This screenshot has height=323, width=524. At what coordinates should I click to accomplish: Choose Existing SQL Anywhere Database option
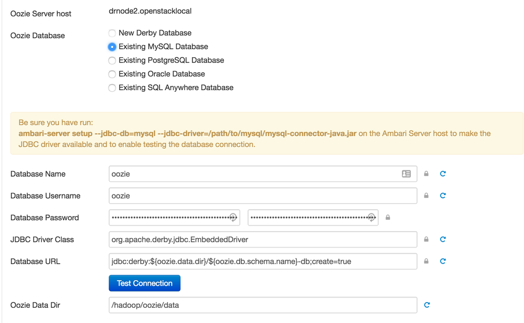tap(112, 88)
